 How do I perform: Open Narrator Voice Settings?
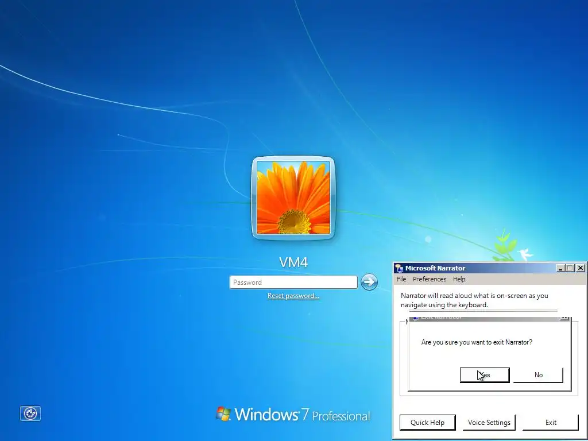pyautogui.click(x=489, y=423)
